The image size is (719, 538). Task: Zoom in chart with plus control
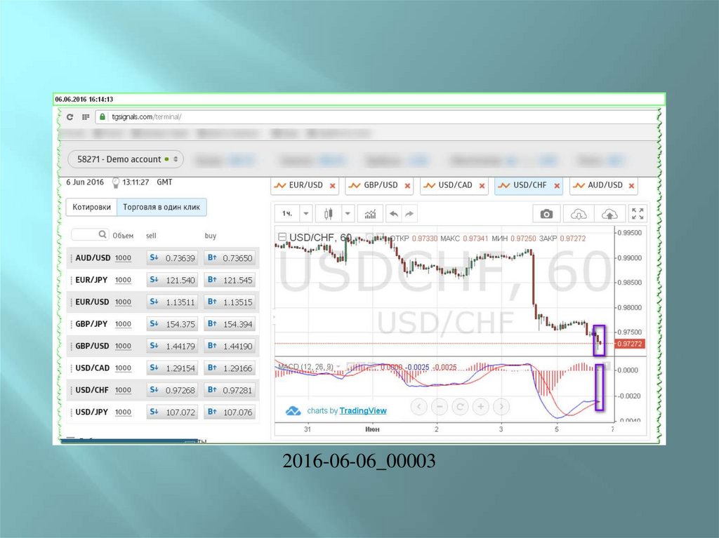coord(480,406)
